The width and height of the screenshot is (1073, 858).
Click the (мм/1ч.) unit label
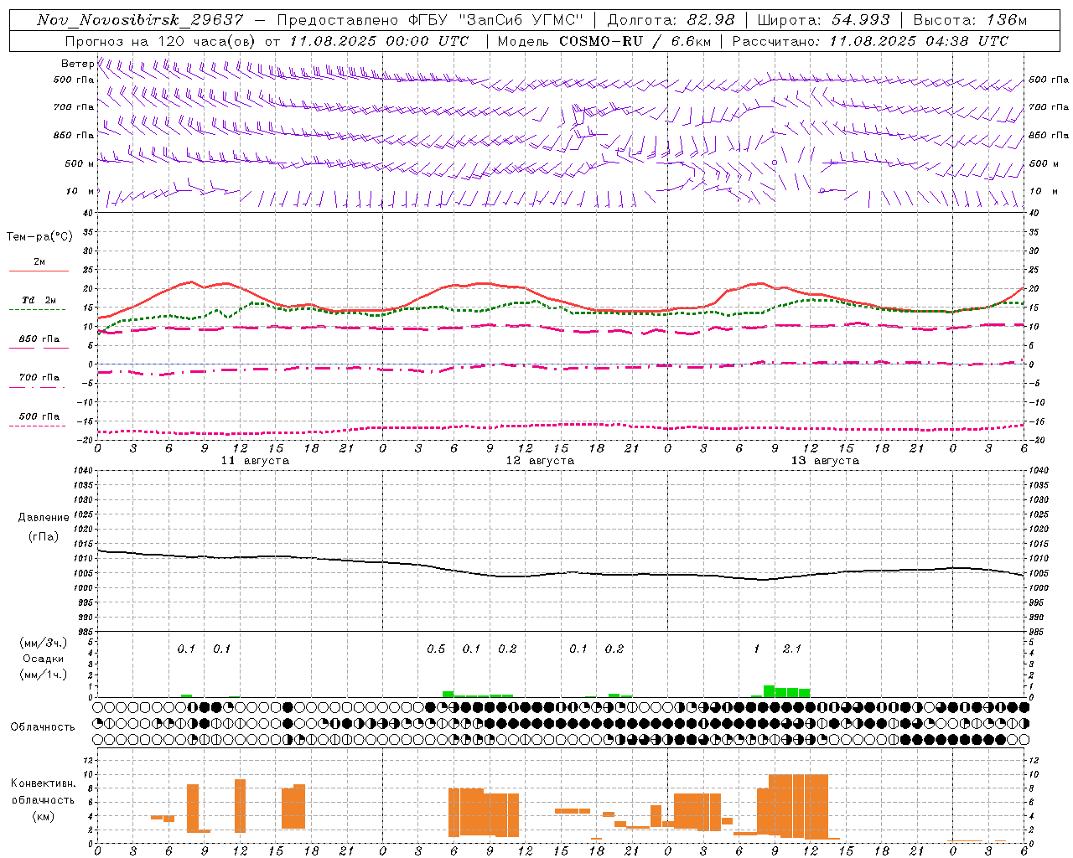tap(43, 675)
